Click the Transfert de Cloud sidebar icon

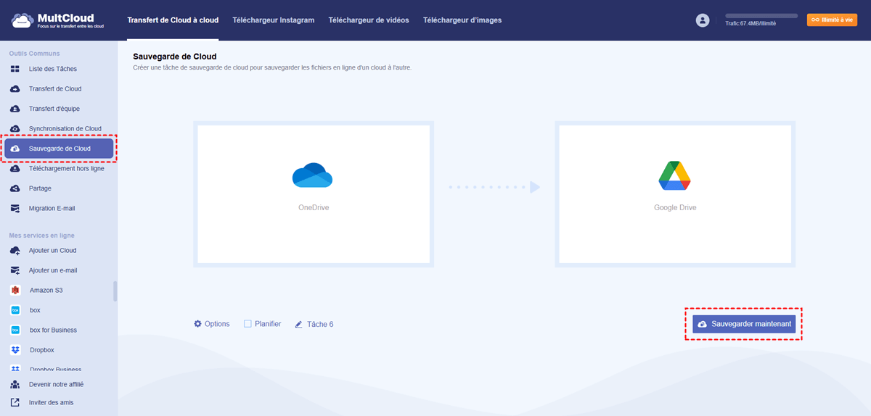pos(15,89)
